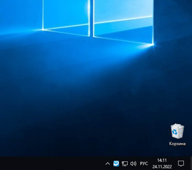192x170 pixels.
Task: Select the Корзина recycle bin icon
Action: 177,134
